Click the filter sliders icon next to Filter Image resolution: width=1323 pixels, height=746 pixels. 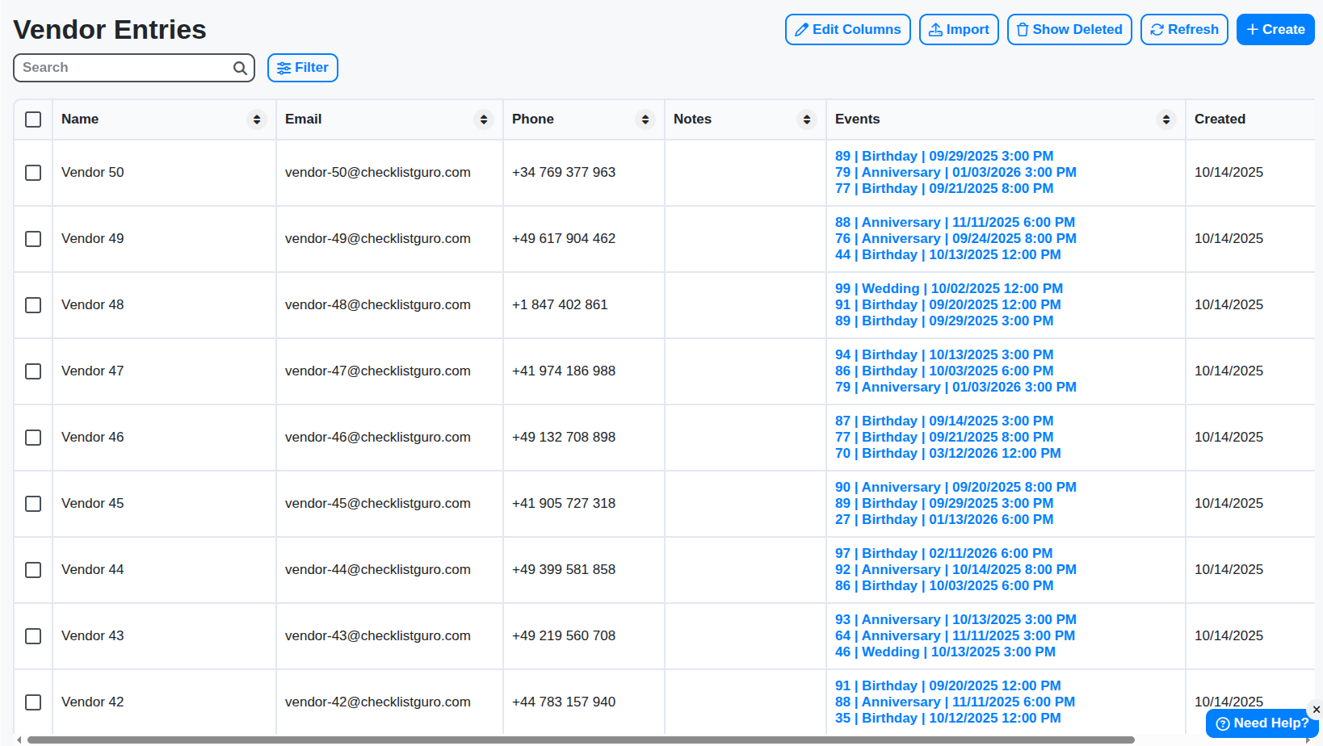coord(284,68)
